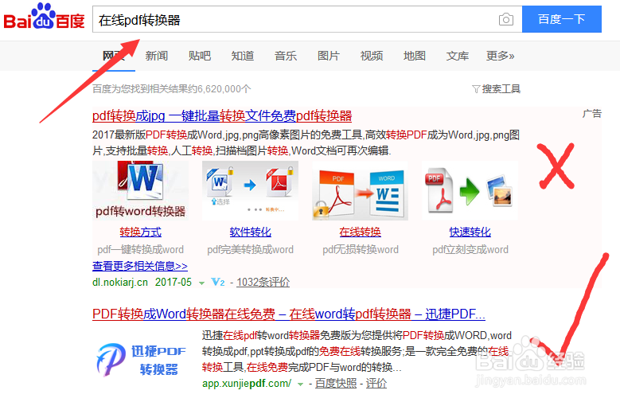Screen dimensions: 620x402
Task: Switch to the 地图 tab
Action: tap(415, 56)
